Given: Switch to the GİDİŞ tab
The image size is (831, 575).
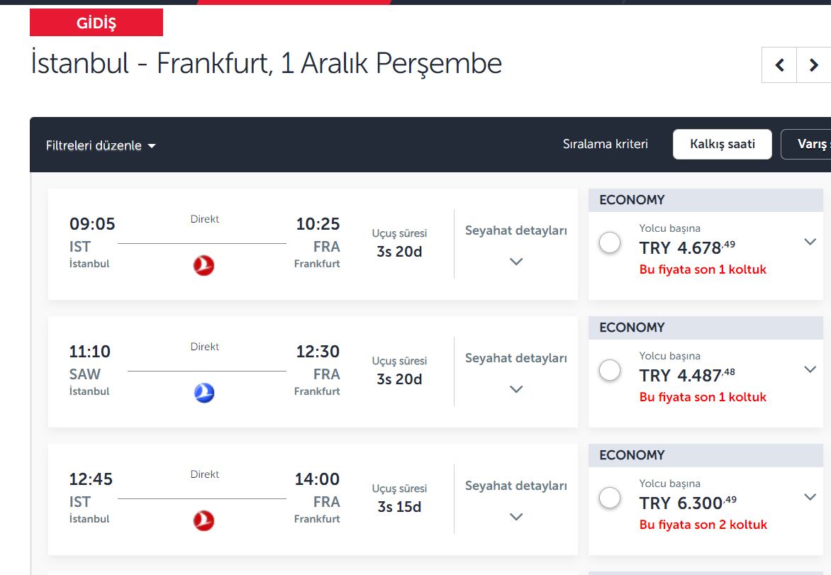Looking at the screenshot, I should pyautogui.click(x=96, y=23).
